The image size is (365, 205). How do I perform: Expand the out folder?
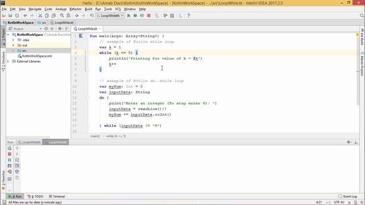[x=13, y=46]
